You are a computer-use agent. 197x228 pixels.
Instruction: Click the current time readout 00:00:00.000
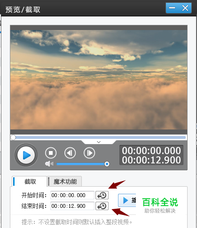coord(151,151)
